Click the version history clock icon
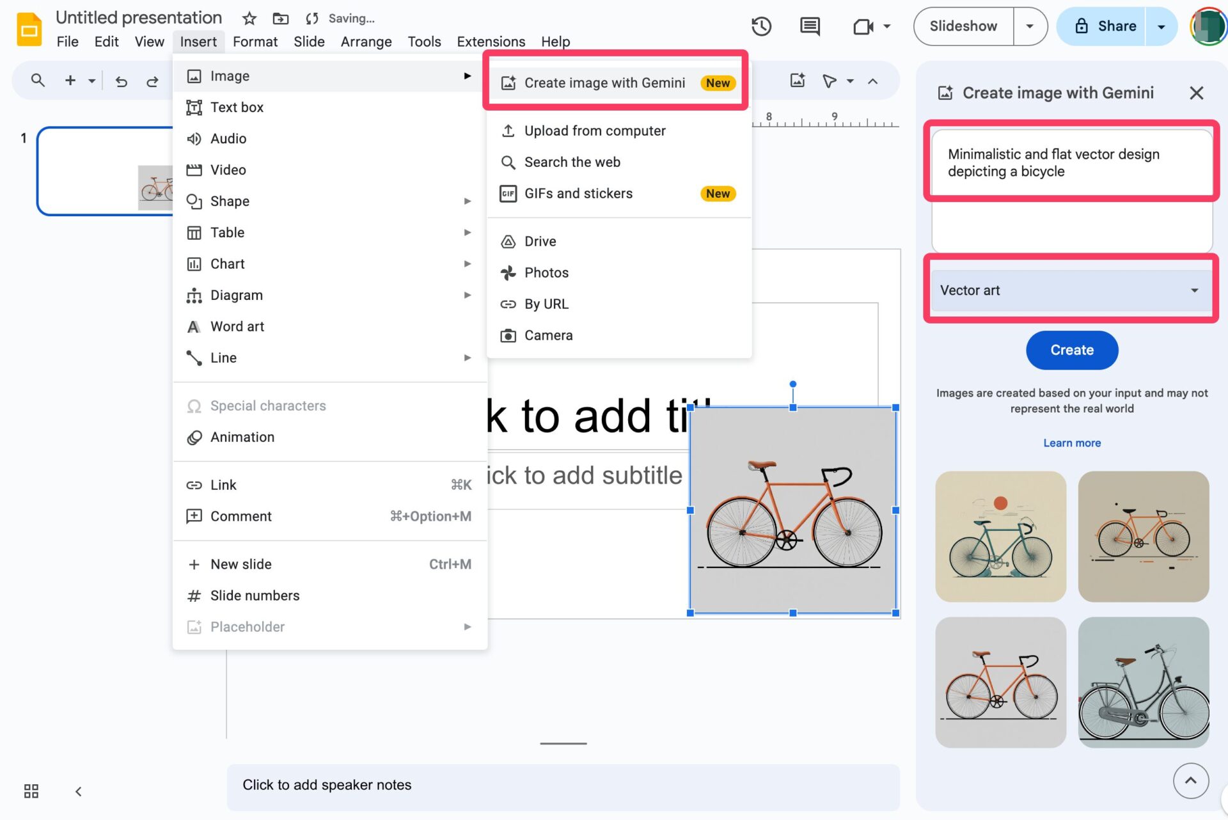The width and height of the screenshot is (1228, 820). tap(761, 26)
